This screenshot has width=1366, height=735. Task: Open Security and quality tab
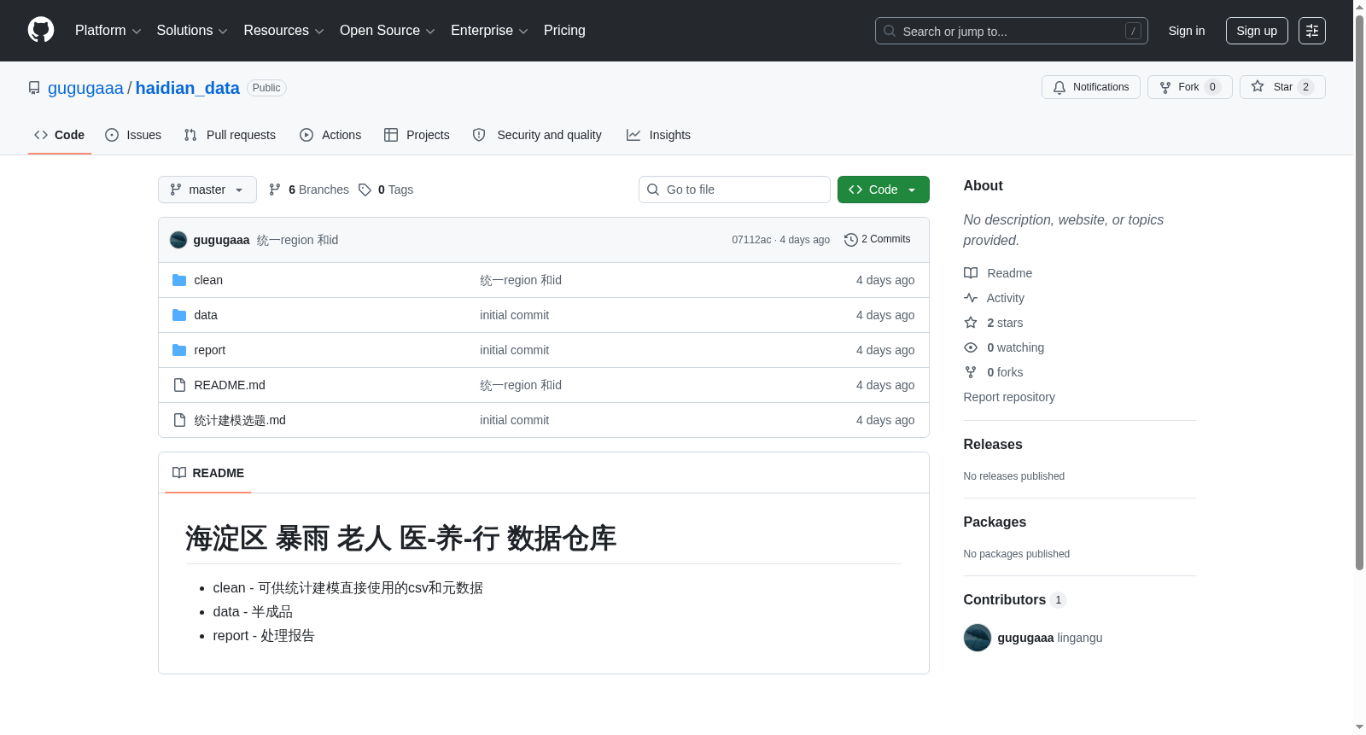point(537,135)
